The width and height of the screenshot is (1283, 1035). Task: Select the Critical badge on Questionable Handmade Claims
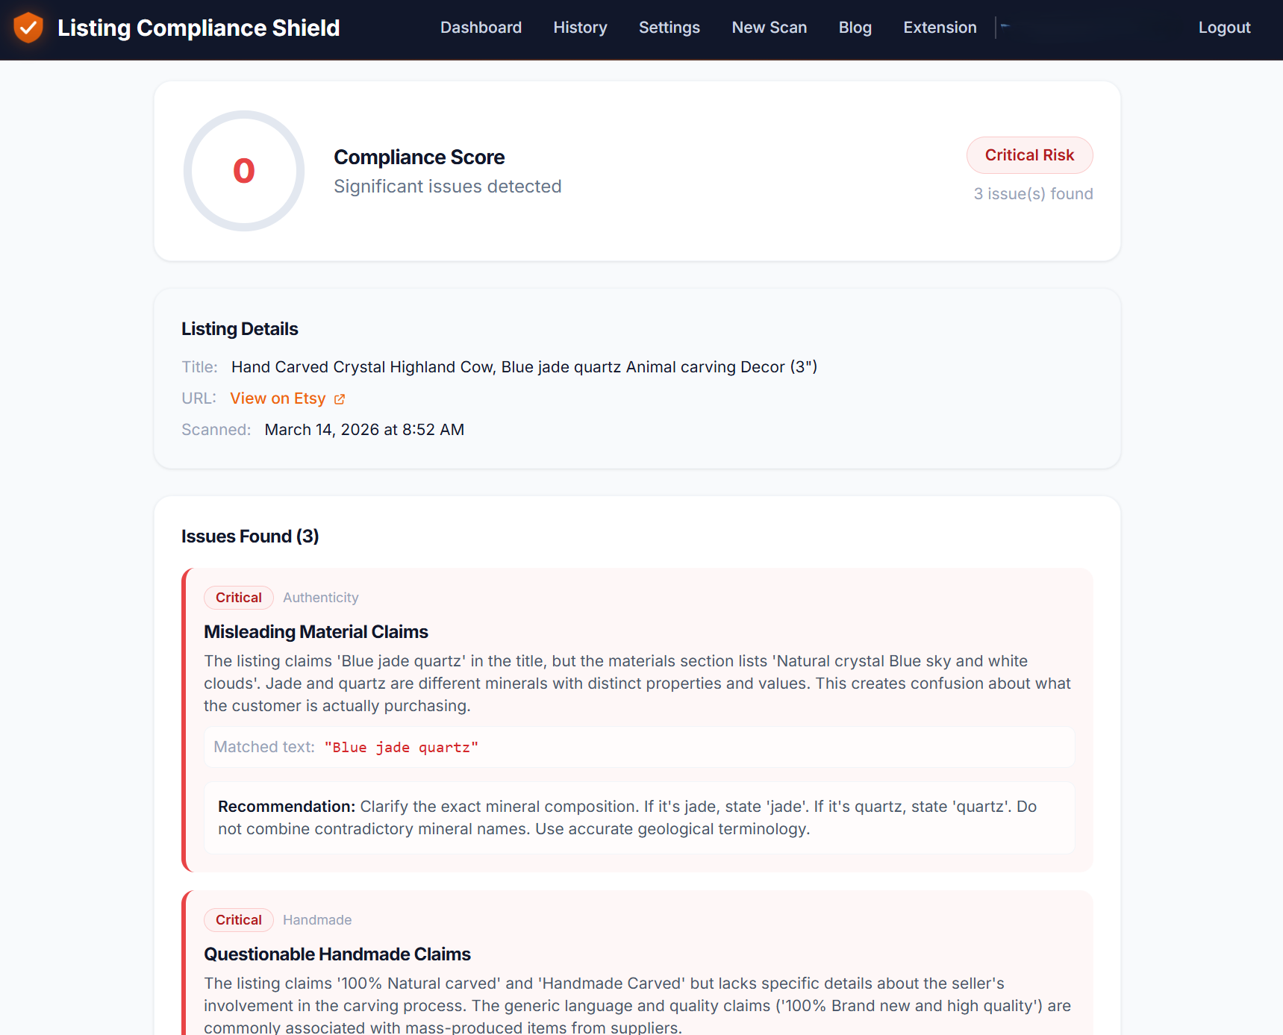pyautogui.click(x=238, y=919)
